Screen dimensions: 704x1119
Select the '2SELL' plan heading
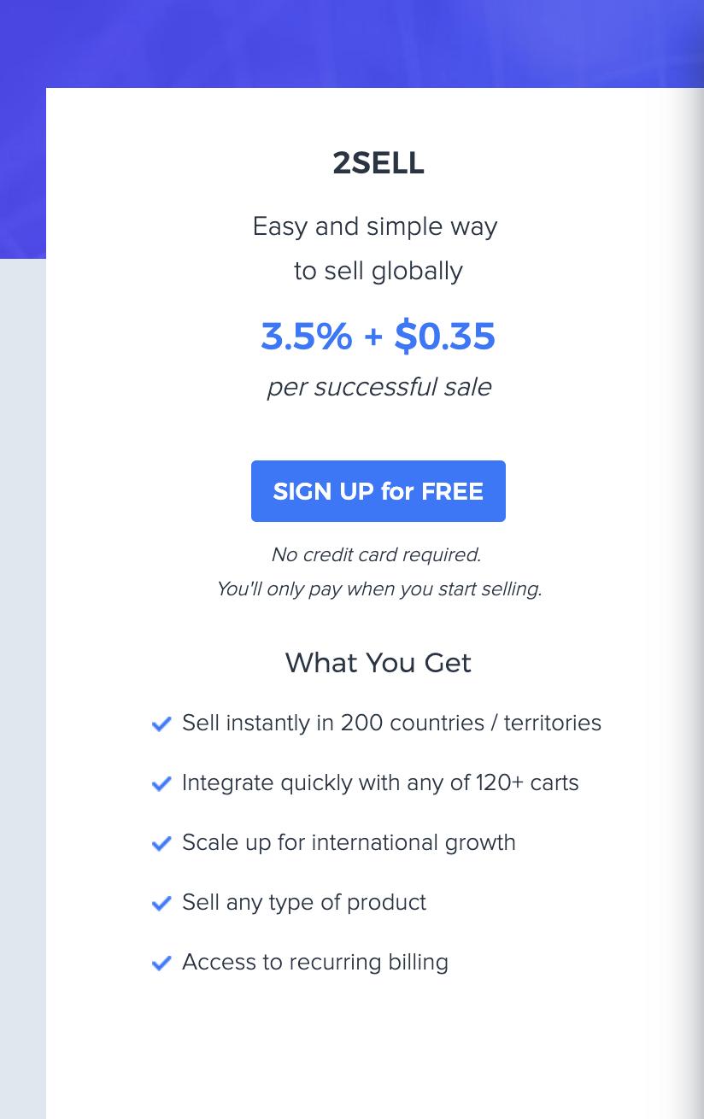(x=378, y=163)
